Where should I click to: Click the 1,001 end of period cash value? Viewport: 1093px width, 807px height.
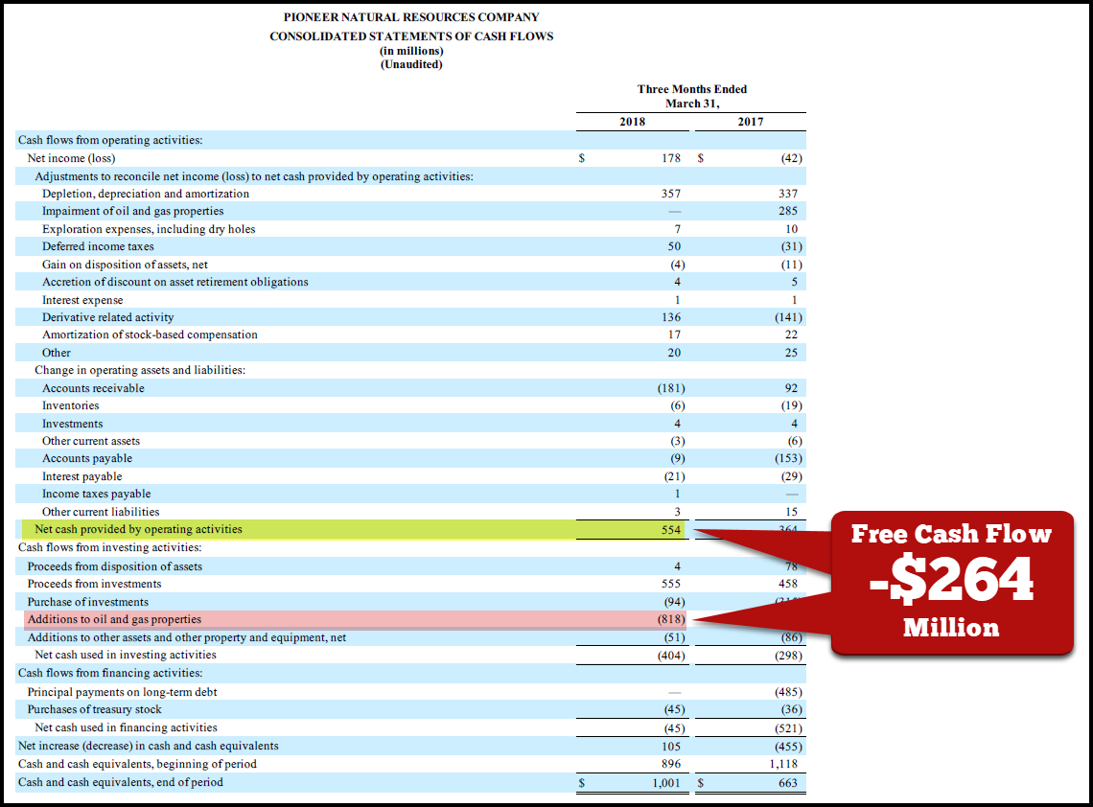point(667,782)
